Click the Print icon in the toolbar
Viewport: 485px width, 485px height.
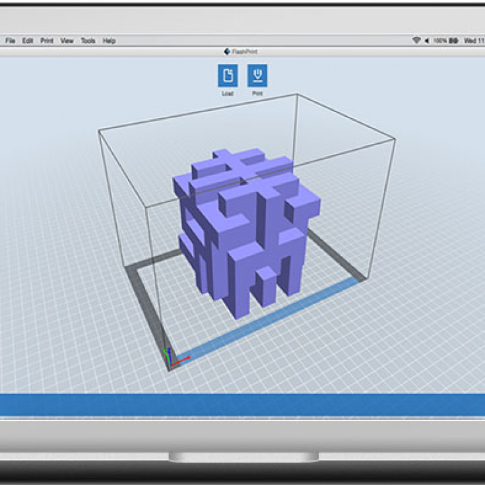click(x=257, y=76)
